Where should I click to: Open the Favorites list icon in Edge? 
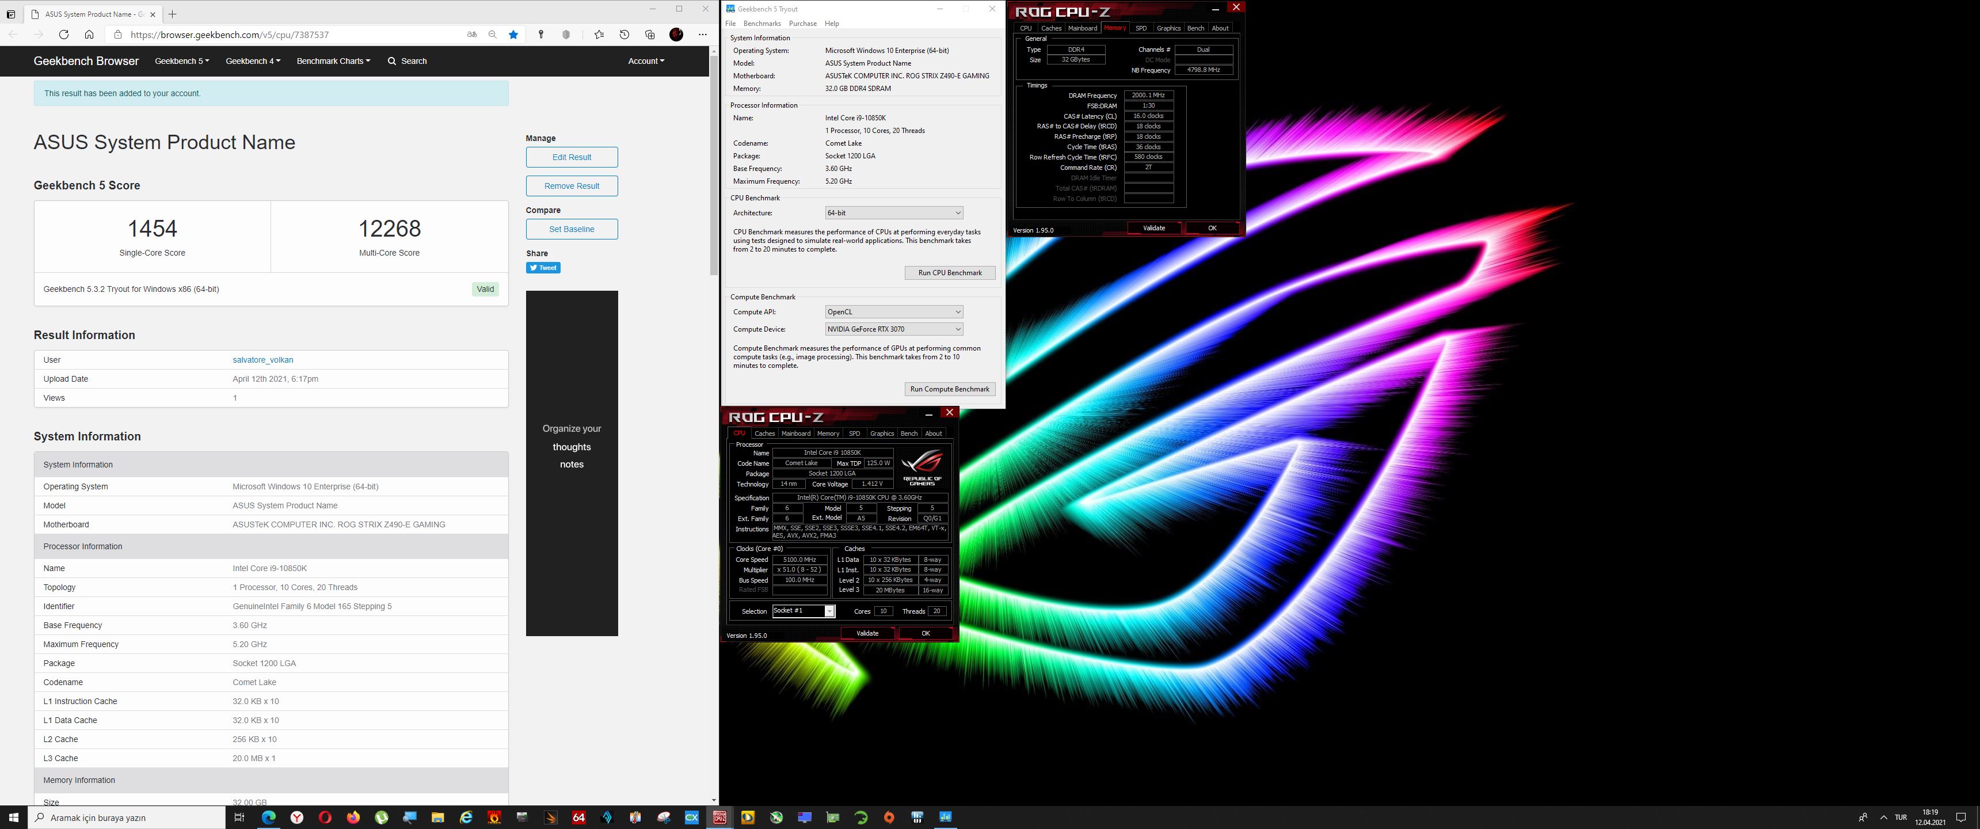599,35
